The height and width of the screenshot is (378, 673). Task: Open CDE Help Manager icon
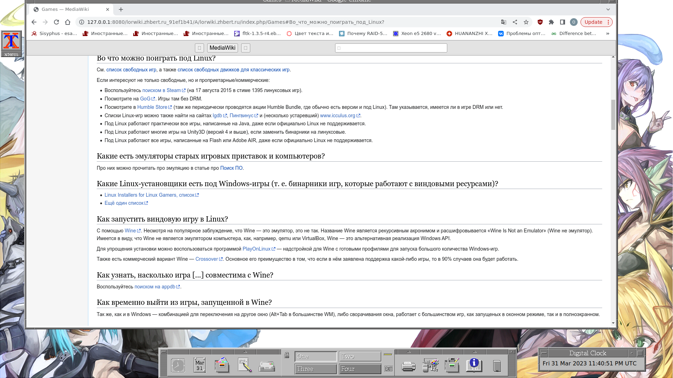[x=474, y=365]
